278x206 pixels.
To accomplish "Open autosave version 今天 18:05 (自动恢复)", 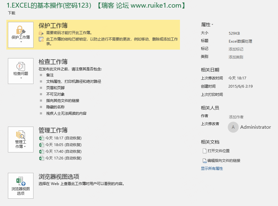I will tap(60, 145).
